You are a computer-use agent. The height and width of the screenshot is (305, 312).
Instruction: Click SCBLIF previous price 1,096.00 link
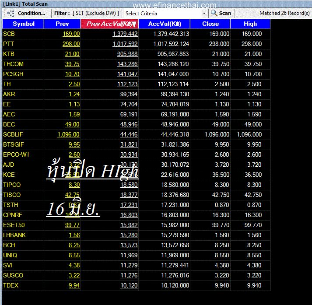(69, 134)
